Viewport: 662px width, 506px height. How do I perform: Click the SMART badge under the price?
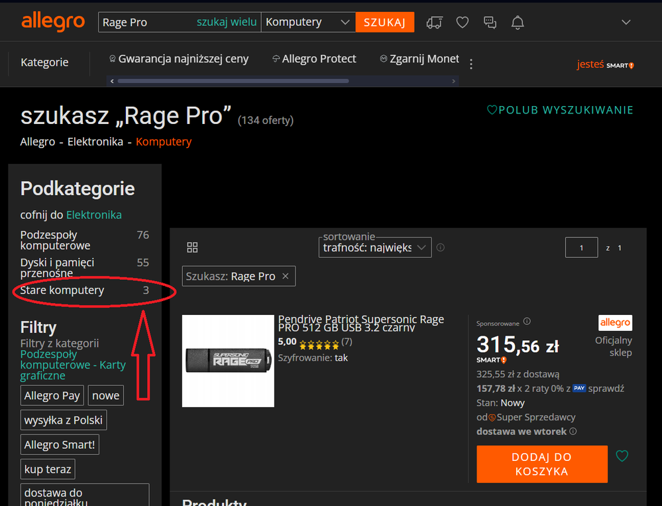tap(492, 360)
